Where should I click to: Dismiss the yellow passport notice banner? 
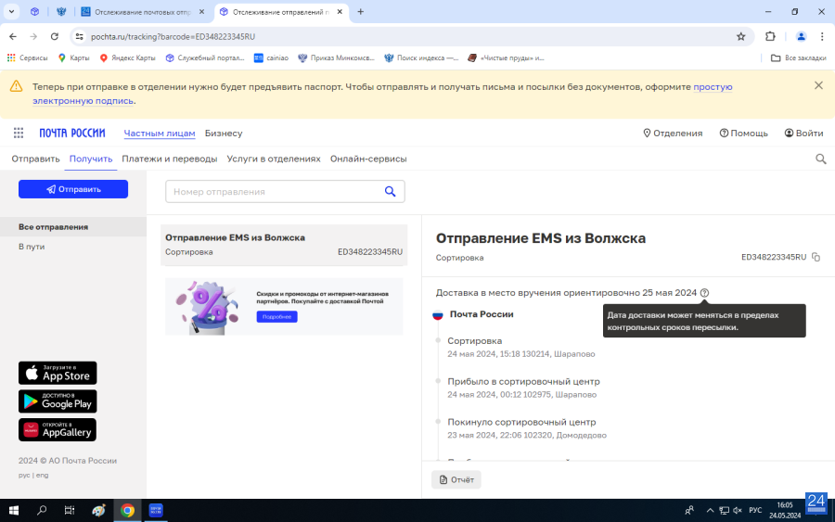[x=818, y=85]
